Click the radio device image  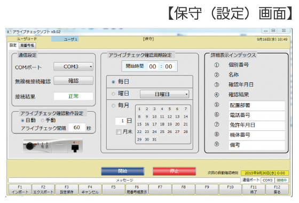(x=53, y=146)
